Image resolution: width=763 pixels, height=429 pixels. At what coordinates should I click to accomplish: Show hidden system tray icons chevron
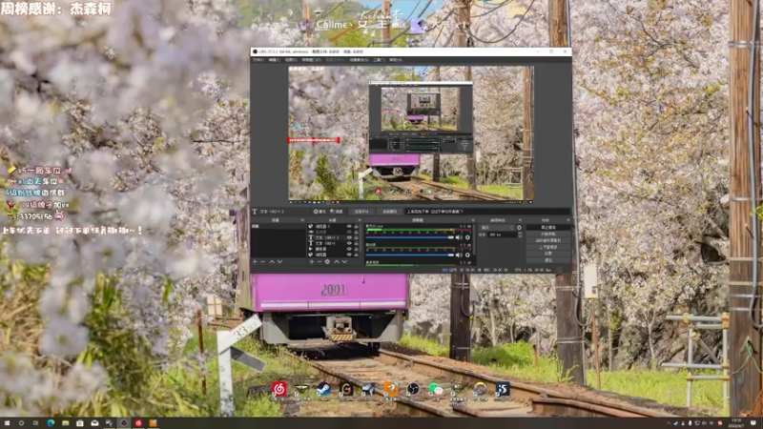(669, 423)
